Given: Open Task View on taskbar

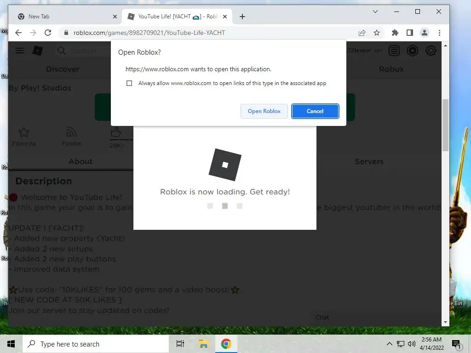Looking at the screenshot, I should tap(180, 344).
